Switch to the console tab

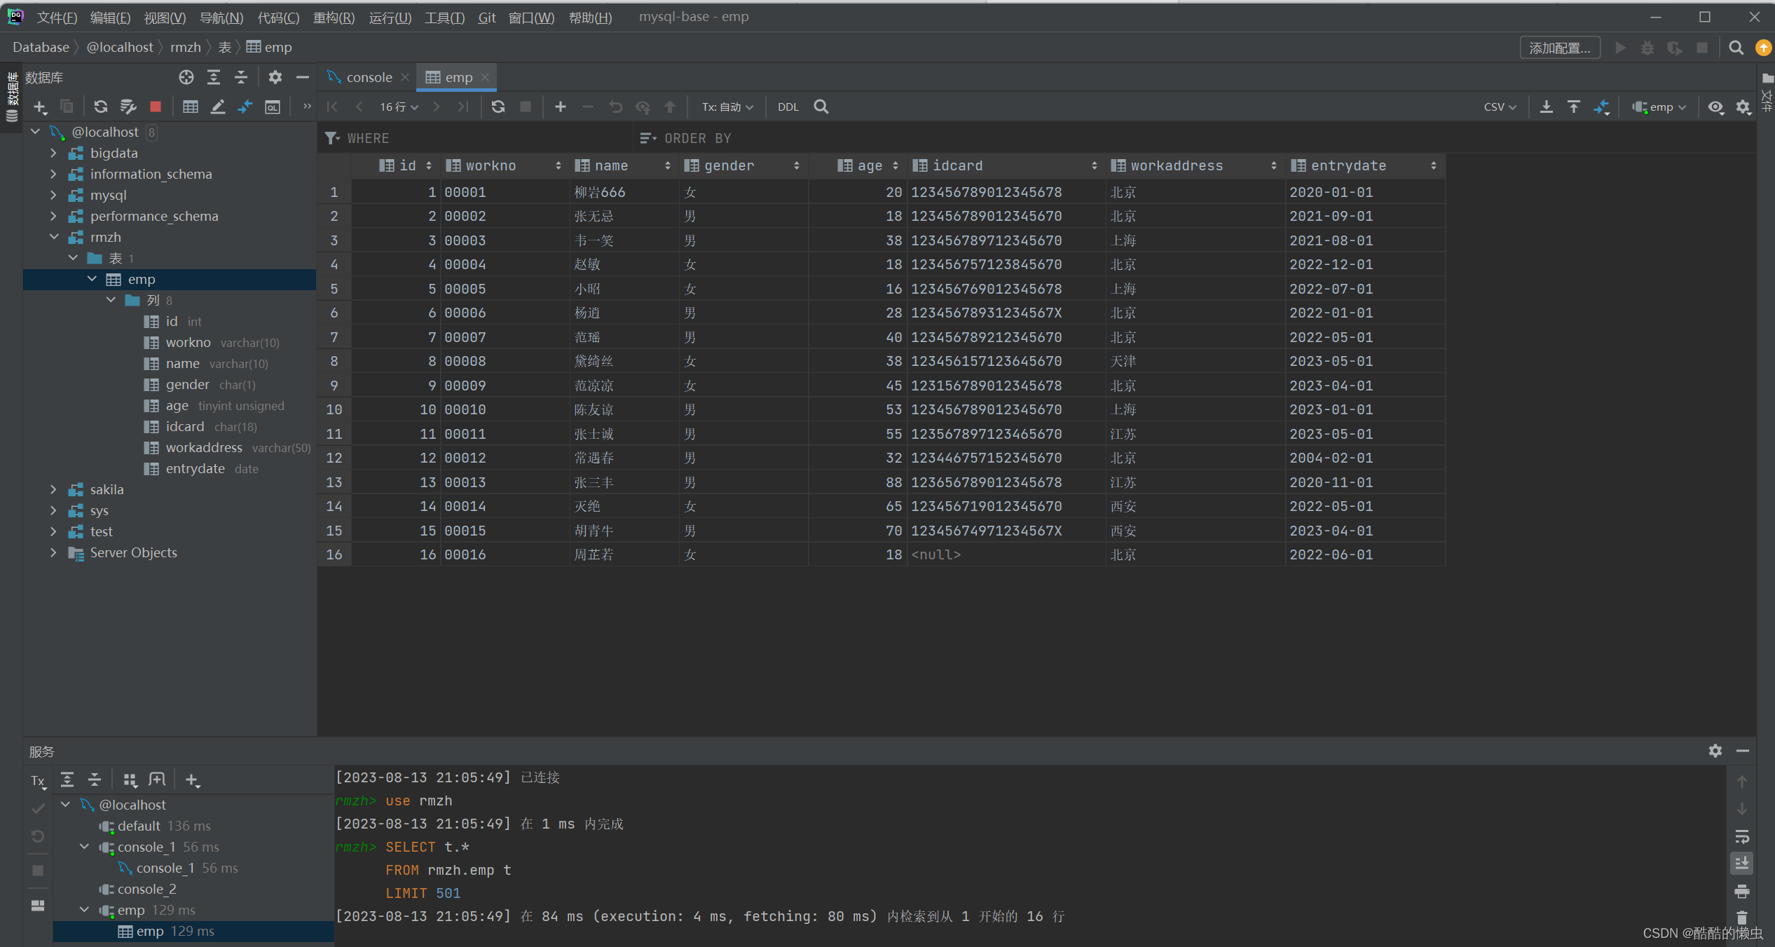click(x=369, y=77)
